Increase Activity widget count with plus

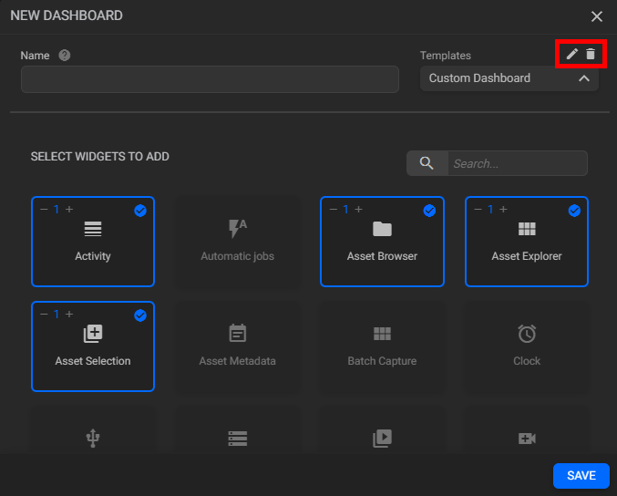(x=69, y=210)
